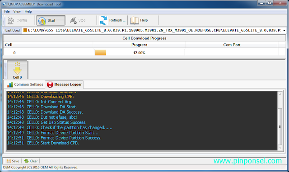Viewport: 289px width, 172px height.
Task: Select the Cell 0 download arrow icon
Action: 17,69
